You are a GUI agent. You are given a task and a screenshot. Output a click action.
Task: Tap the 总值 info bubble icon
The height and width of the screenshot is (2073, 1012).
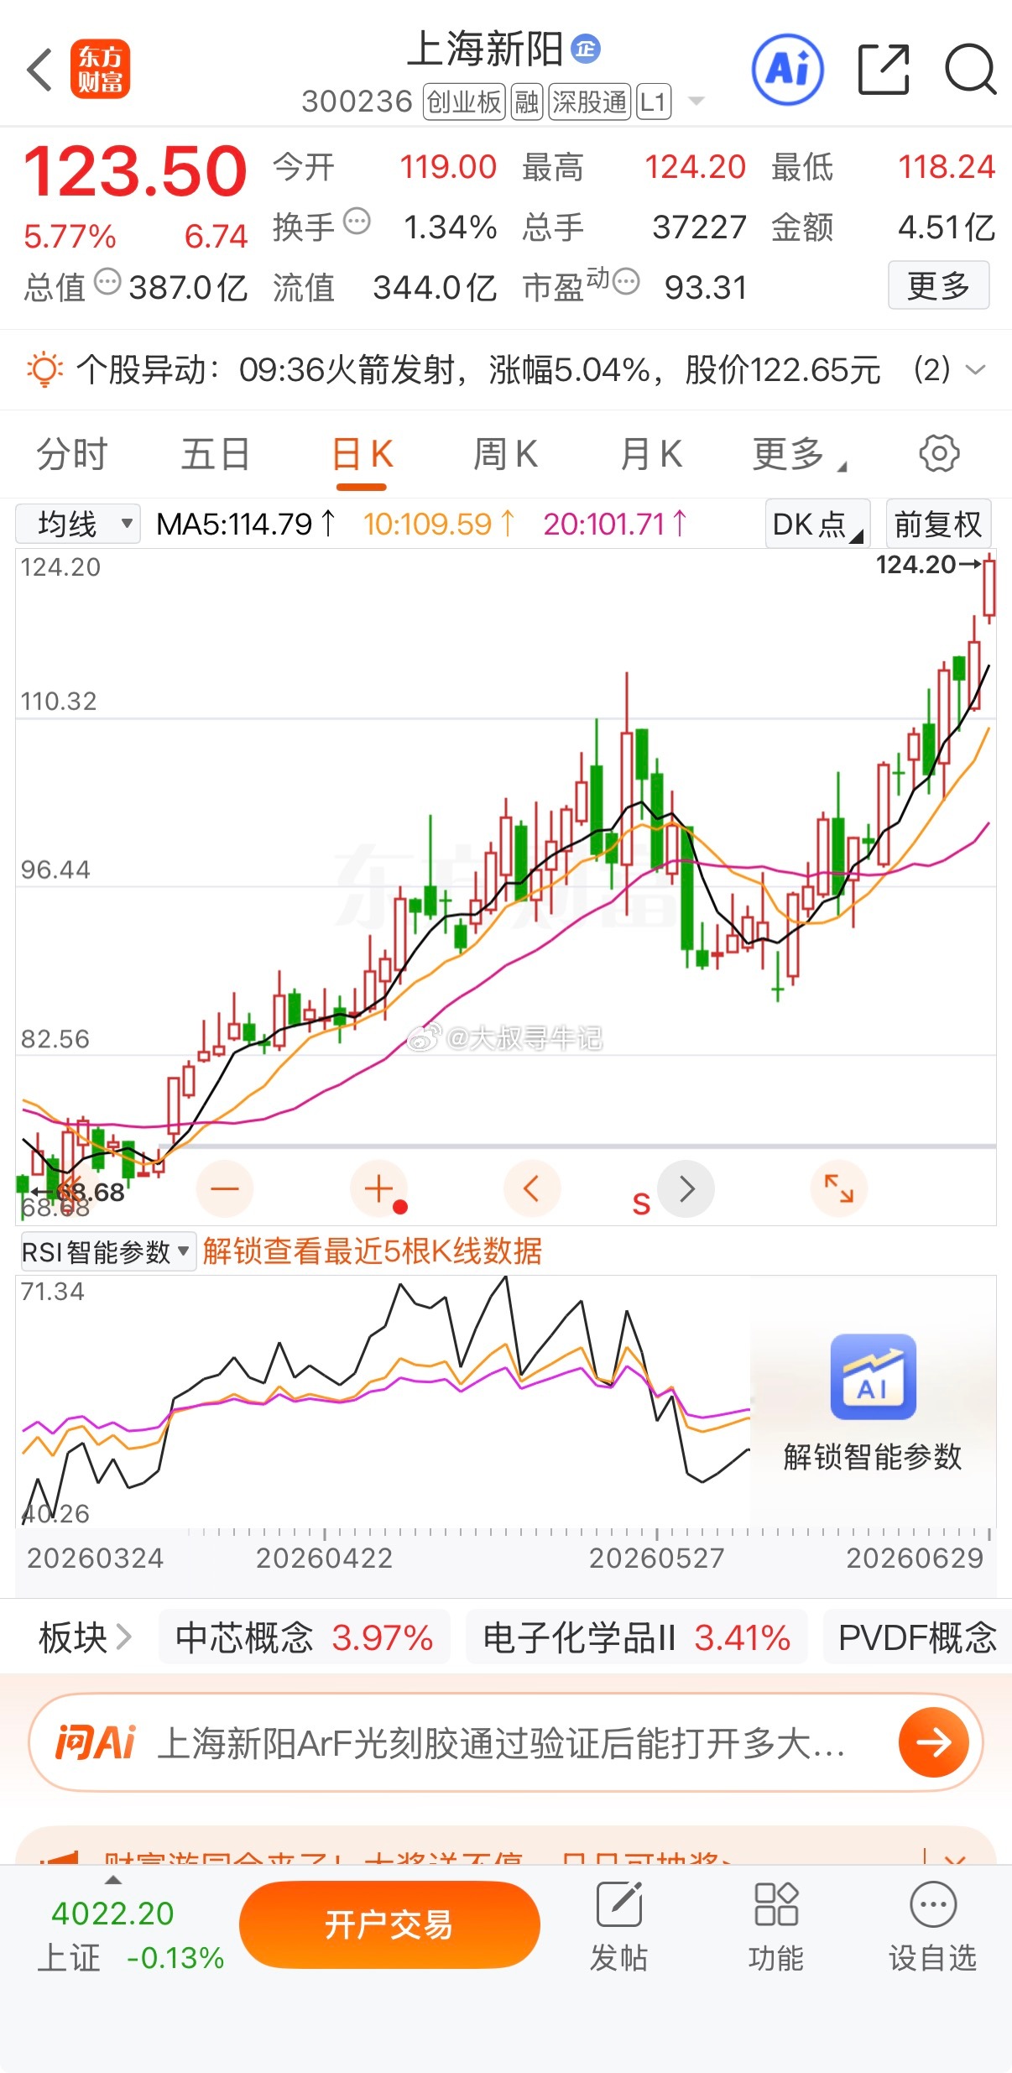pyautogui.click(x=107, y=281)
